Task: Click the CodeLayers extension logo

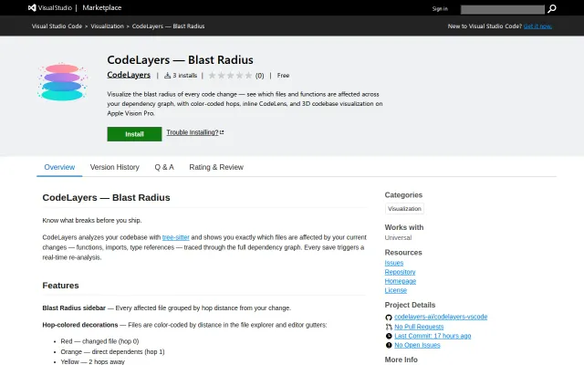Action: pyautogui.click(x=62, y=81)
